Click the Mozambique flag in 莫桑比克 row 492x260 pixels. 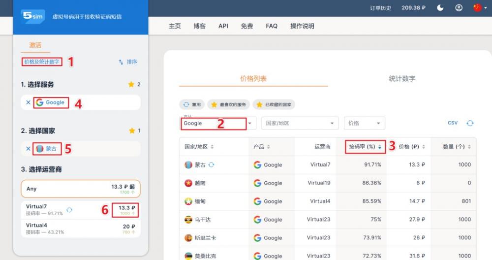[x=188, y=256]
